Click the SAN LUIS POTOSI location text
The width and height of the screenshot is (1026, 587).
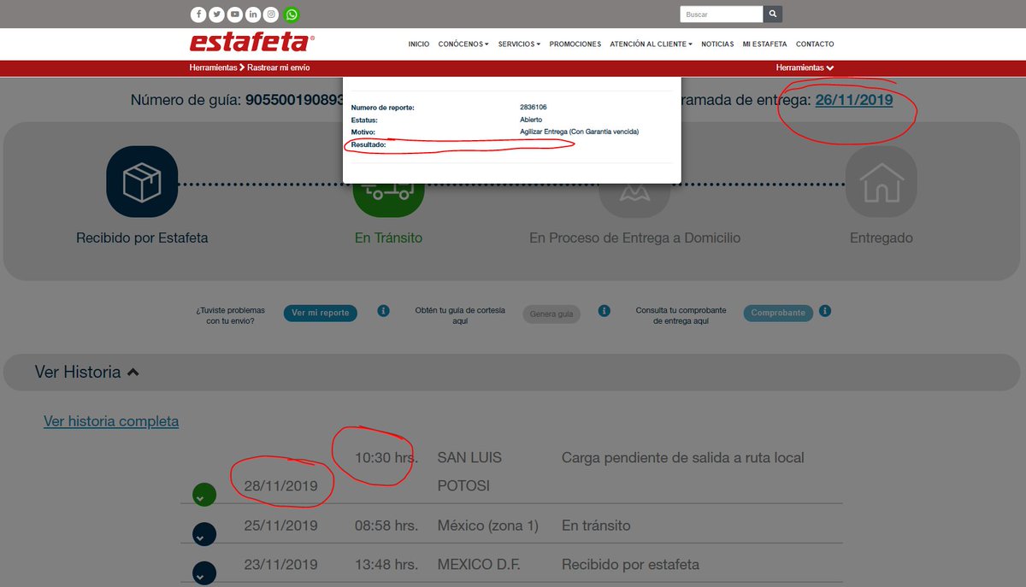pyautogui.click(x=469, y=472)
